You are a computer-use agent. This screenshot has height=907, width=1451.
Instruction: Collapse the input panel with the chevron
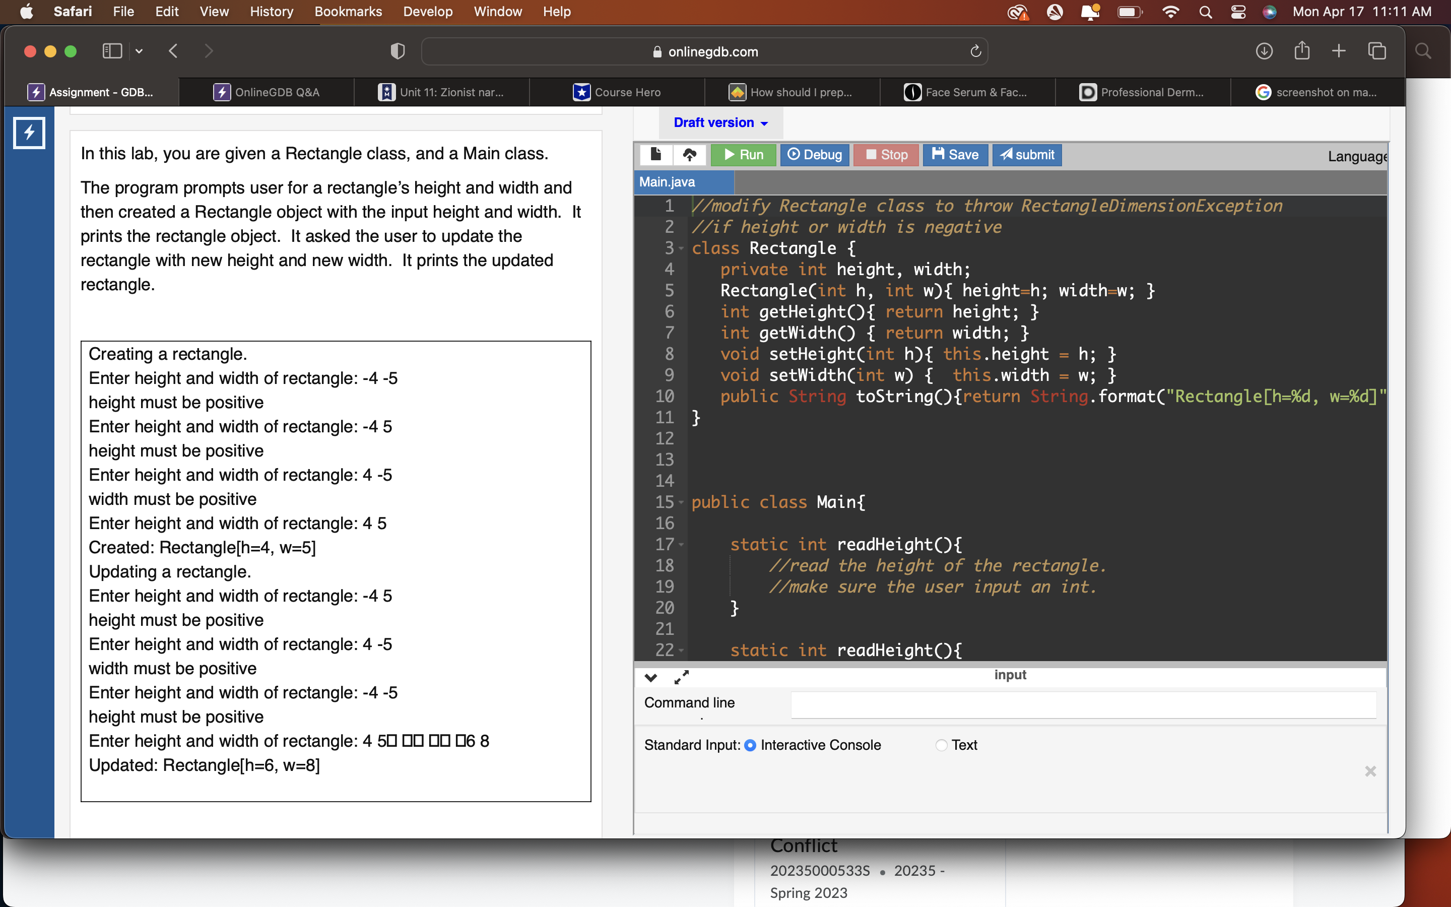coord(650,677)
